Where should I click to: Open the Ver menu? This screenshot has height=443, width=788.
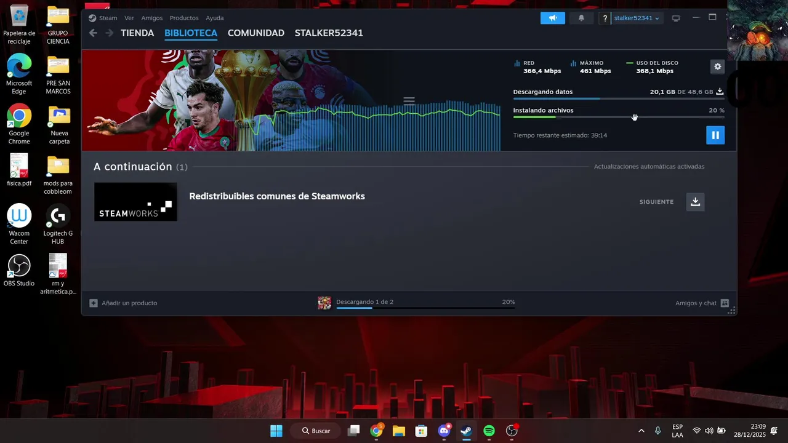[x=129, y=18]
